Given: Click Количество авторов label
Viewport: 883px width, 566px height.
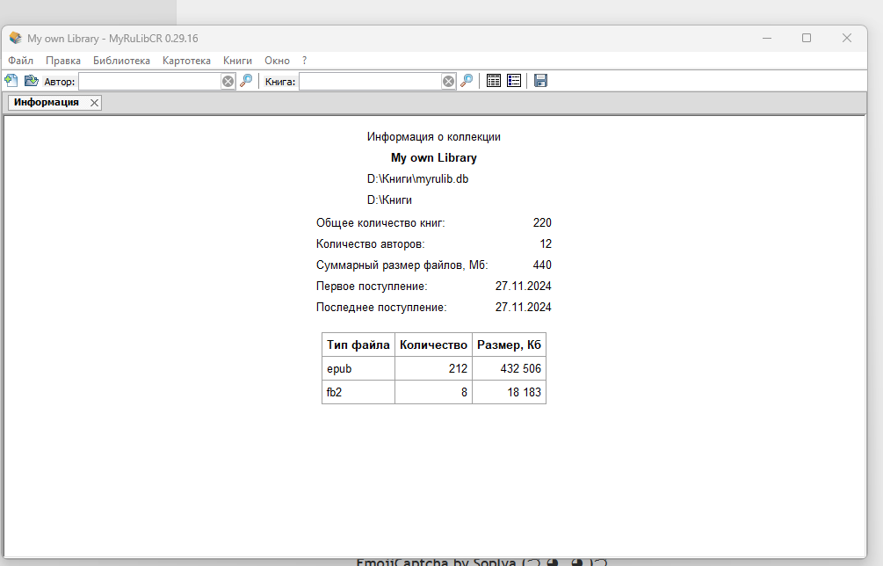Looking at the screenshot, I should coord(370,243).
